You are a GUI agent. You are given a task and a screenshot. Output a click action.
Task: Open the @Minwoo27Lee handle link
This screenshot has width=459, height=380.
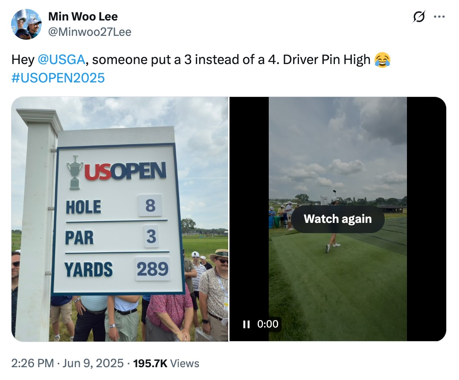(90, 32)
